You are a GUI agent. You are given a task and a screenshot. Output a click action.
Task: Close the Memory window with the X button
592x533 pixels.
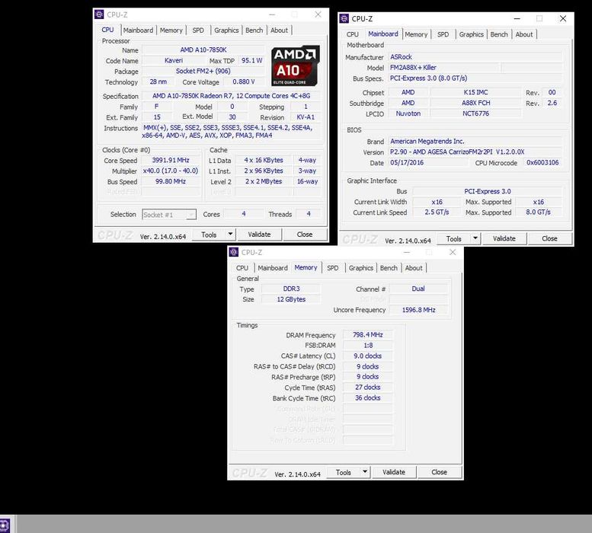[x=453, y=252]
